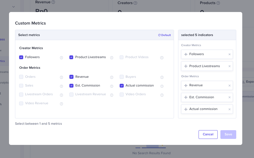Uncheck the Revenue metric checkbox
The image size is (254, 158).
71,77
